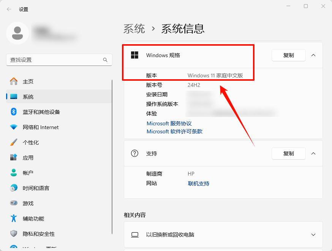The image size is (332, 251).
Task: Click 系统 in the breadcrumb navigation
Action: [134, 29]
